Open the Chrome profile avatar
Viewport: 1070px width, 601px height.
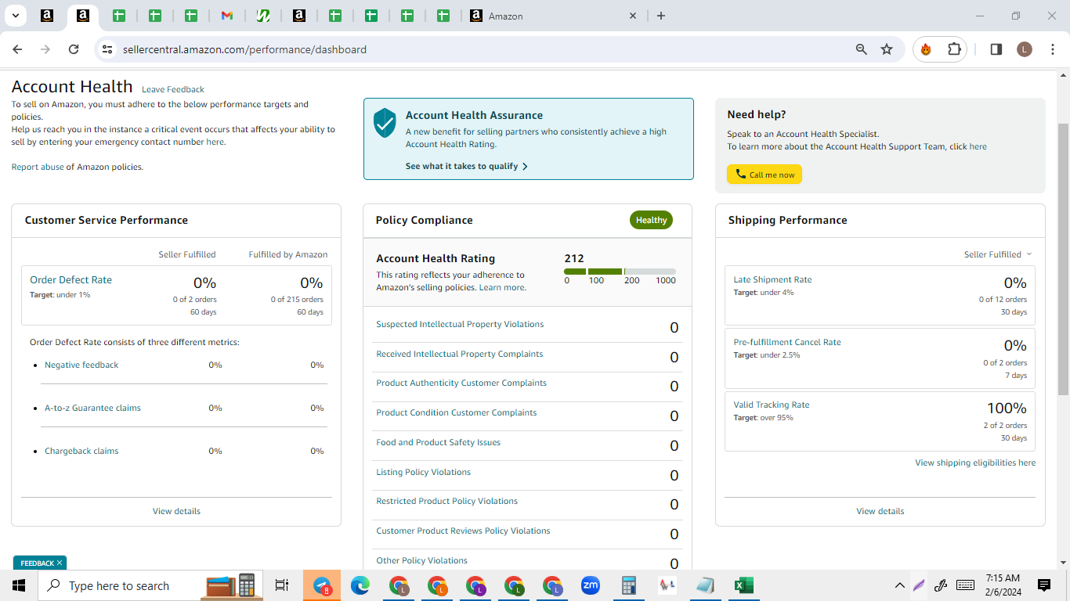click(x=1025, y=49)
